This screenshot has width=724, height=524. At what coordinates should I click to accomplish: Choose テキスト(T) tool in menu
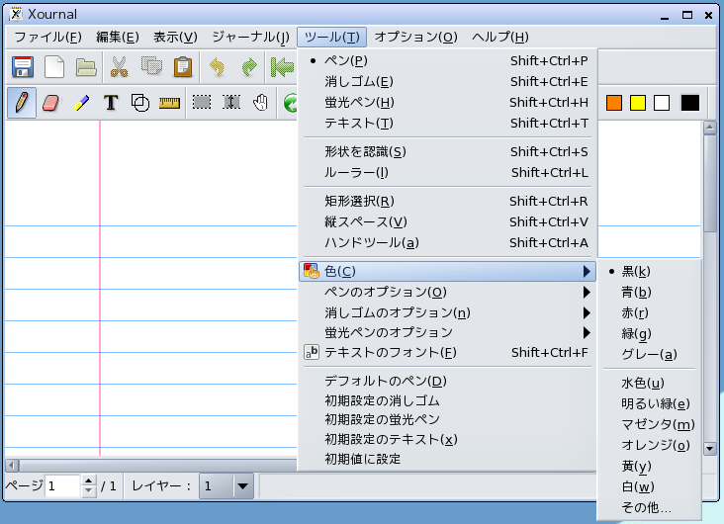(x=447, y=124)
